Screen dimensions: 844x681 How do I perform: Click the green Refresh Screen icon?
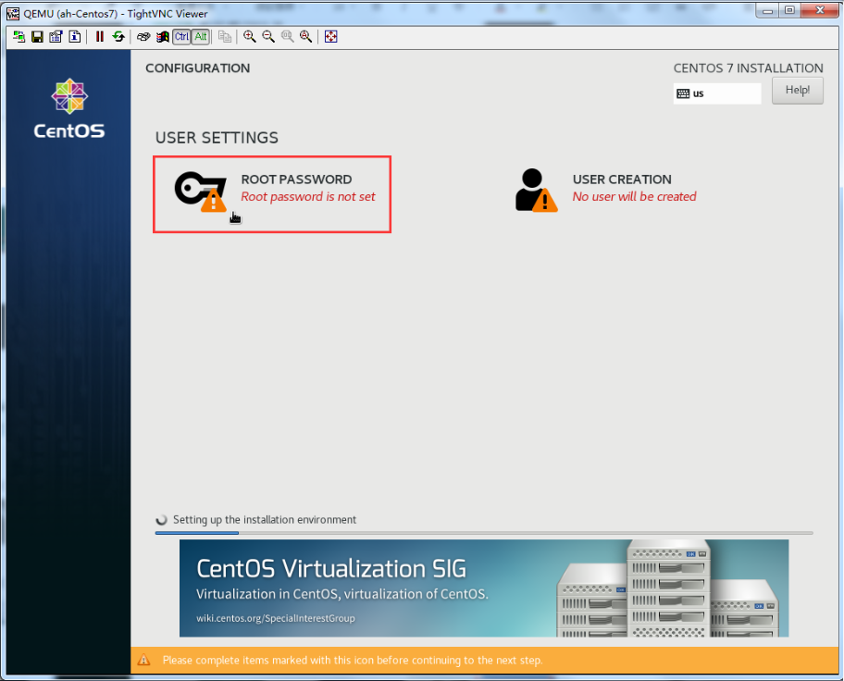(118, 37)
